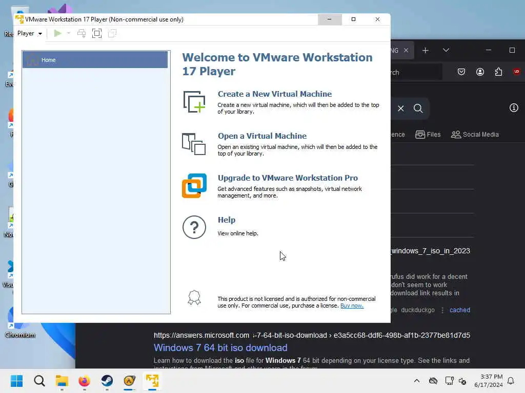The height and width of the screenshot is (393, 525).
Task: Minimize the VMware Player window
Action: pos(330,19)
